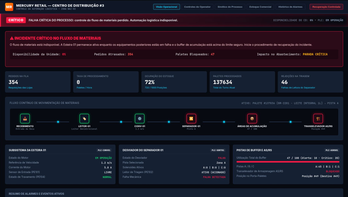Click the PLC-CONV01 badge

[104, 150]
